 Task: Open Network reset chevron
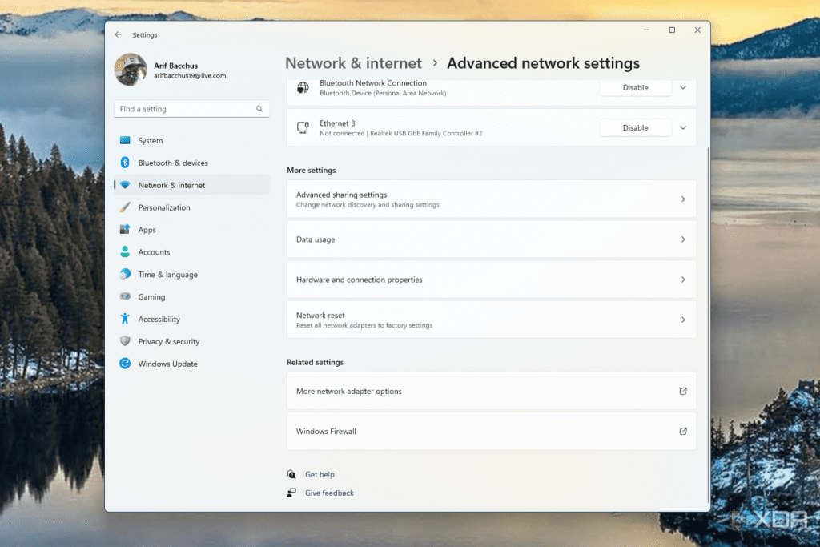click(683, 320)
